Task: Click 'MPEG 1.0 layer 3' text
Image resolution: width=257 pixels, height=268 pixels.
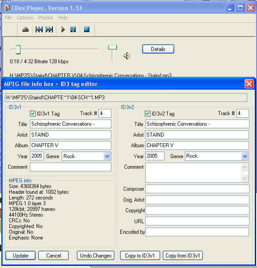Action: [27, 203]
